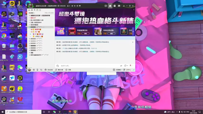The width and height of the screenshot is (203, 114).
Task: Select the red 接待大厅 channel
Action: click(33, 18)
